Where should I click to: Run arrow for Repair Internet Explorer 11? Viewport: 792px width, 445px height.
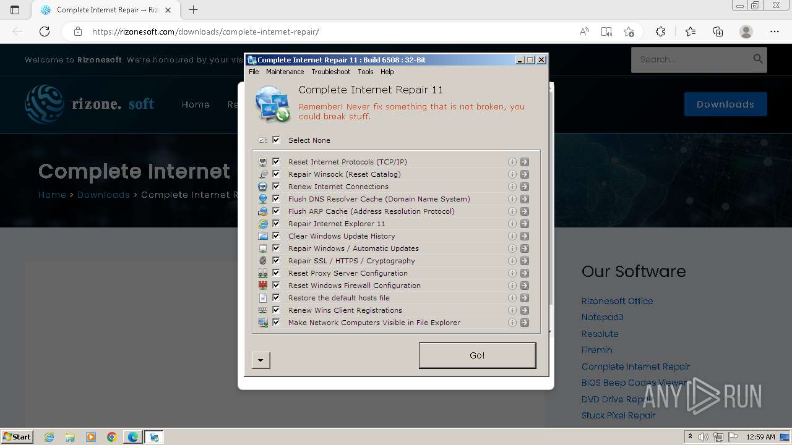525,224
